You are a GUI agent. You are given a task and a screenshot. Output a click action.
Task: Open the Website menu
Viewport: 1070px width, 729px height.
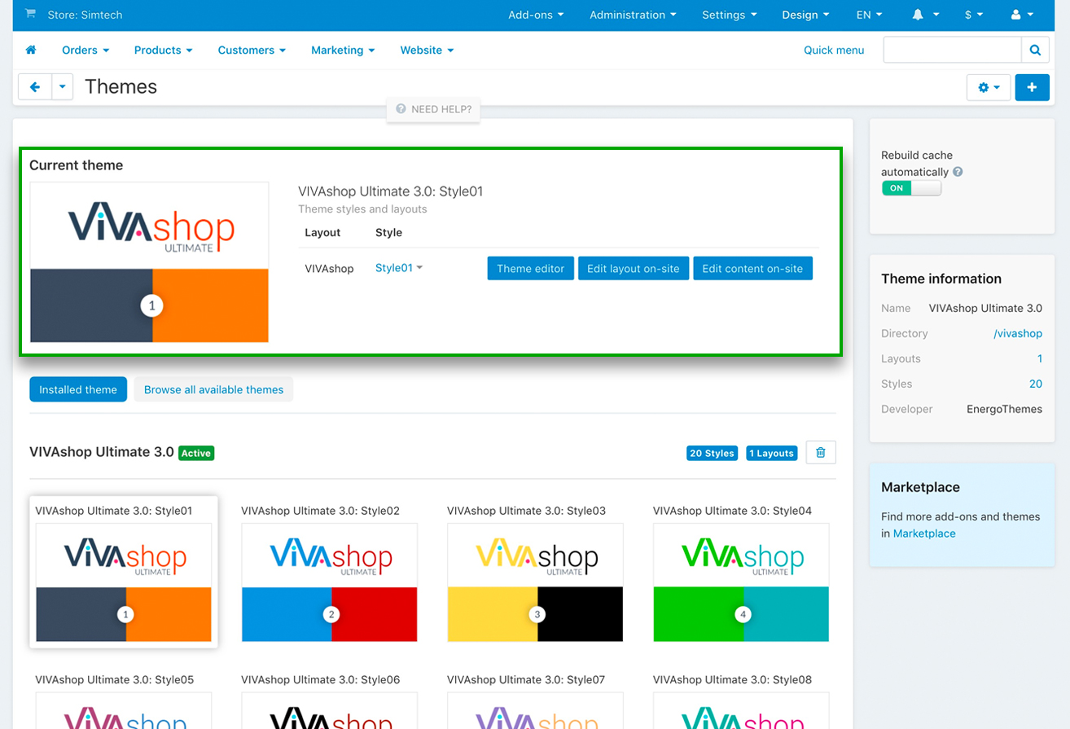coord(427,50)
